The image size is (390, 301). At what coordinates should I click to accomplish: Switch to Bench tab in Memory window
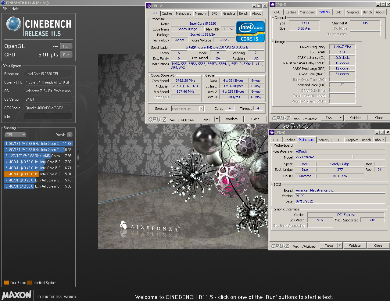tap(367, 12)
